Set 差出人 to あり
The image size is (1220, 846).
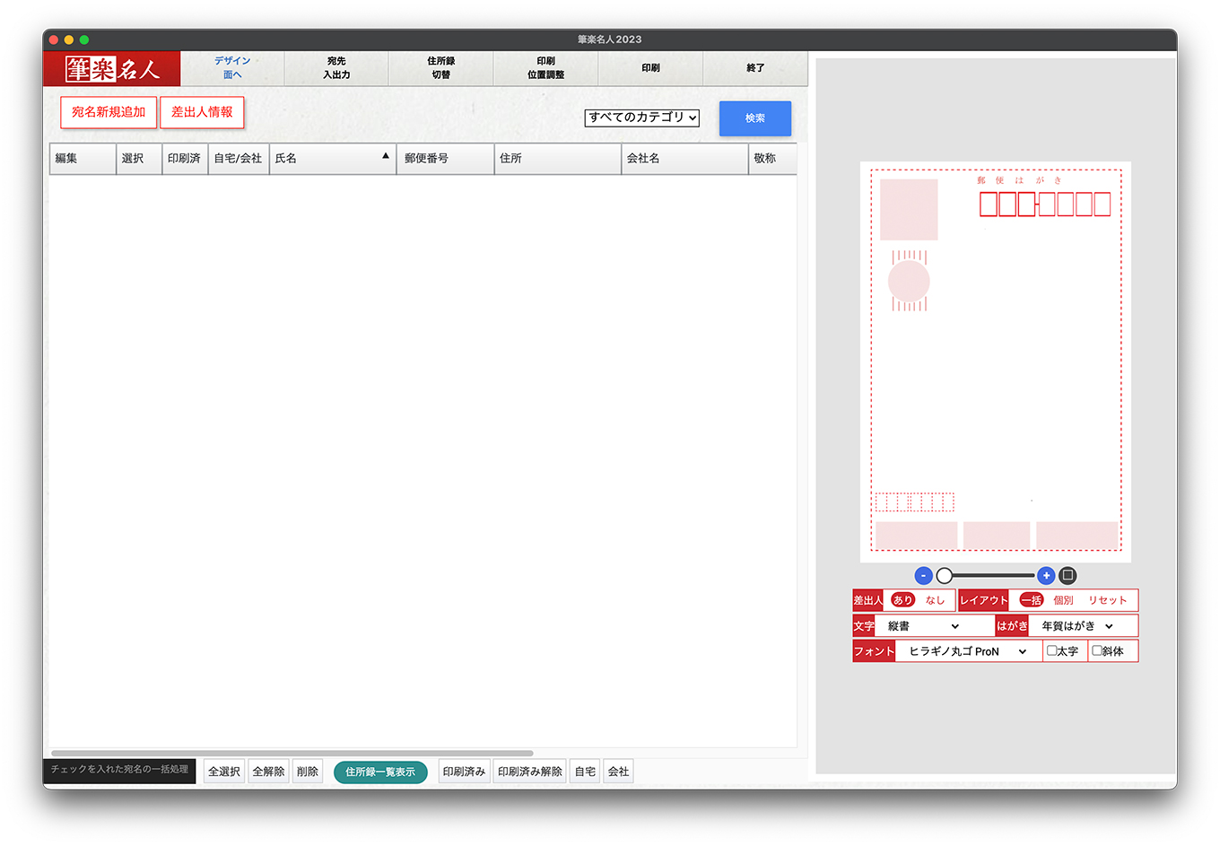click(x=902, y=600)
